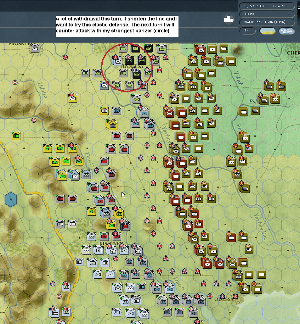Click the Sipote player name field
Image resolution: width=300 pixels, height=324 pixels.
pyautogui.click(x=267, y=14)
